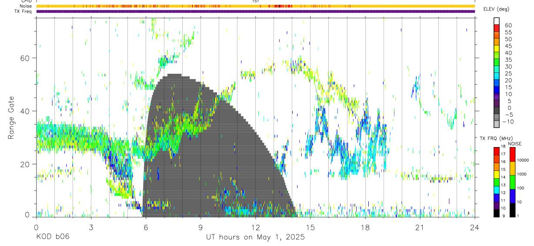
Task: Click 'UT hours on May 1, 2025' axis title
Action: tap(255, 237)
